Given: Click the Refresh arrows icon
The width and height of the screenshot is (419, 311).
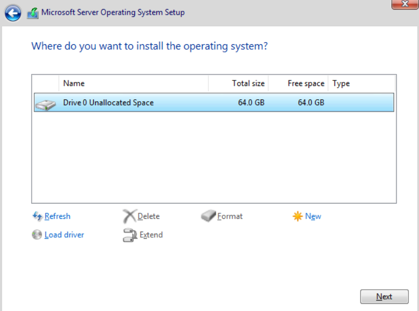Looking at the screenshot, I should (37, 216).
